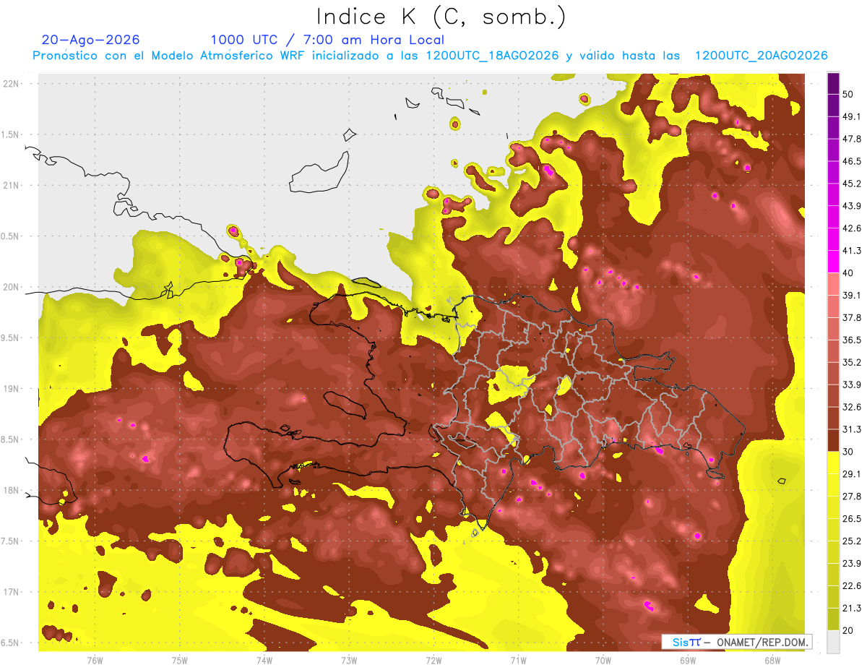867x670 pixels.
Task: Click the "21N" latitude label
Action: click(x=11, y=185)
